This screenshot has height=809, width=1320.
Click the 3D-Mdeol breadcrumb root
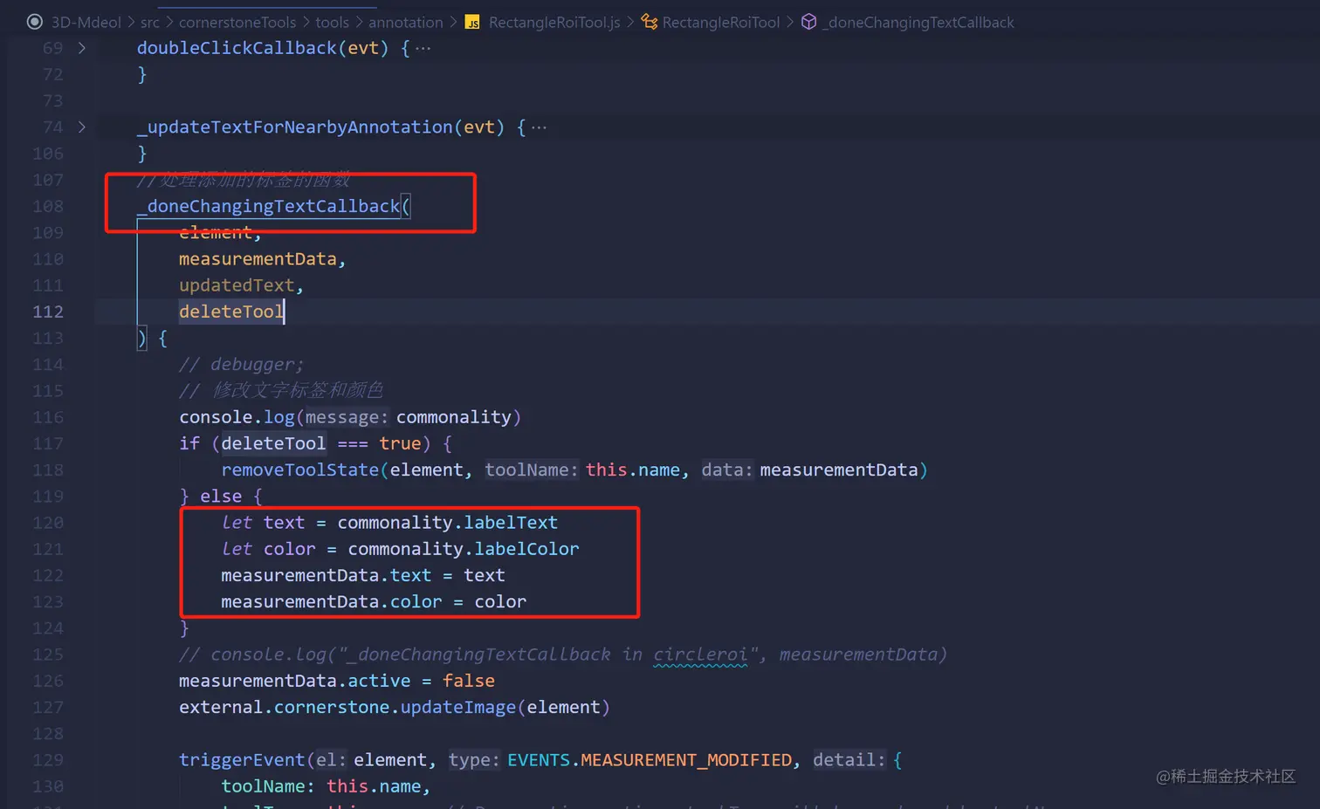[85, 22]
